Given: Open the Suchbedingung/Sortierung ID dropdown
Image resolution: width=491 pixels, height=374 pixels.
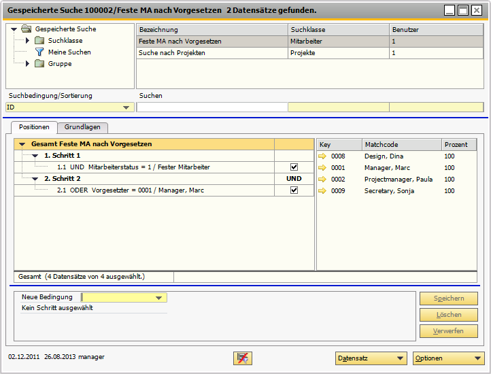Looking at the screenshot, I should (126, 107).
